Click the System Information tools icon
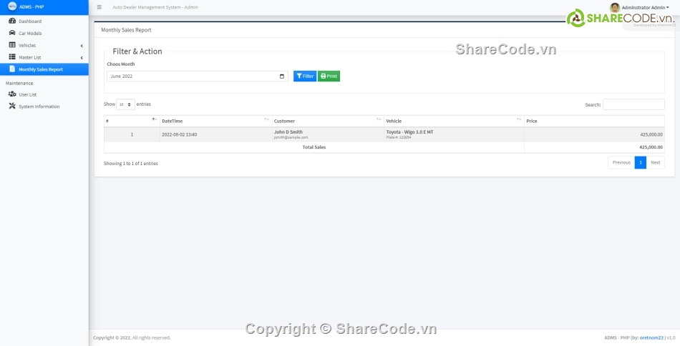The width and height of the screenshot is (680, 346). pos(12,107)
